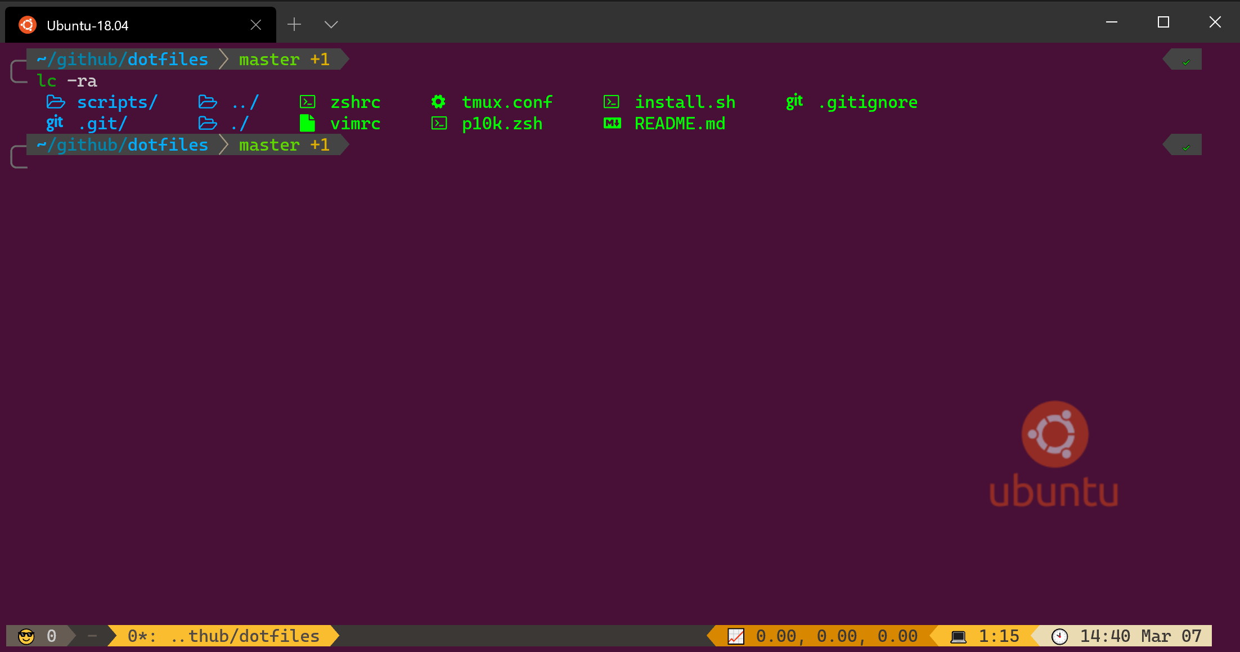Click the parent directory ../ entry
The height and width of the screenshot is (652, 1240).
(245, 102)
